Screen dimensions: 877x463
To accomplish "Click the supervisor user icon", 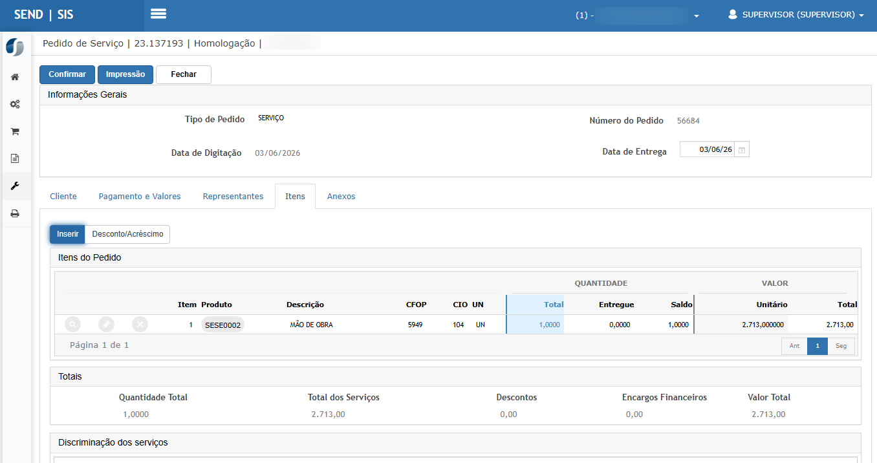I will tap(733, 14).
